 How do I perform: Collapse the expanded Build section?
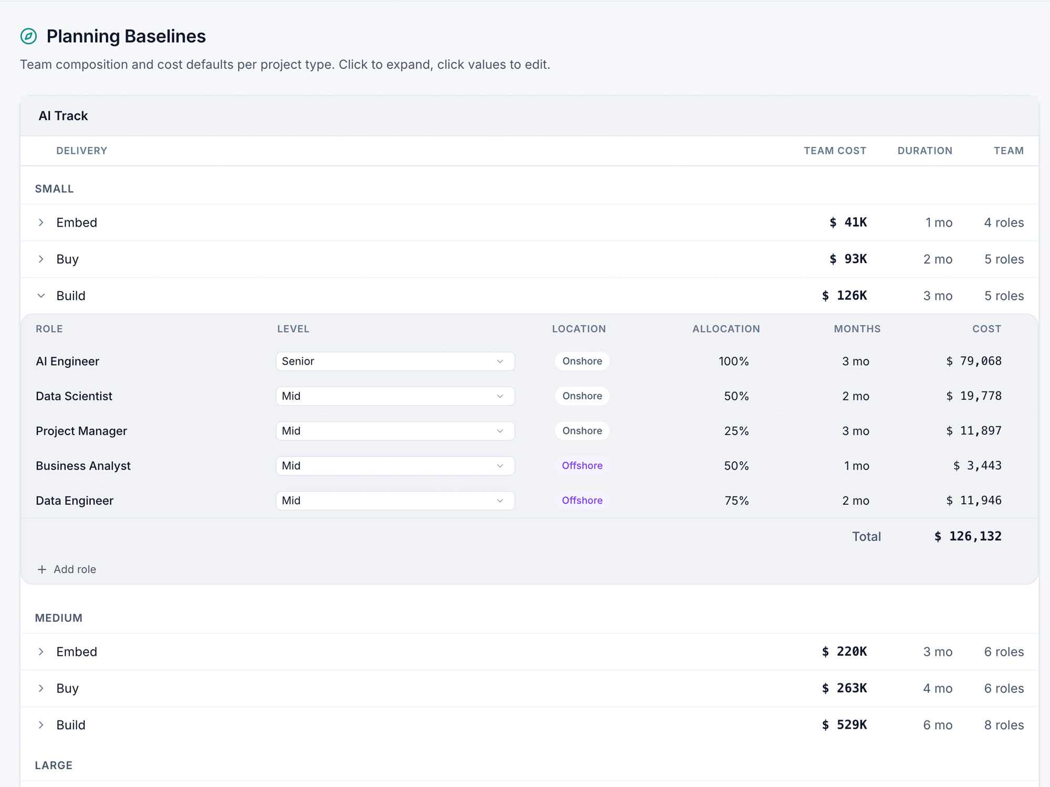(41, 295)
